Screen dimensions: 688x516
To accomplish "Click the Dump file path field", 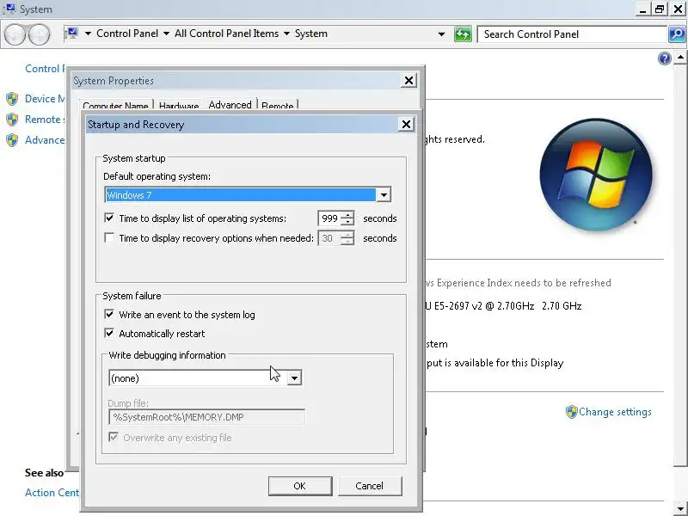I will click(x=206, y=417).
